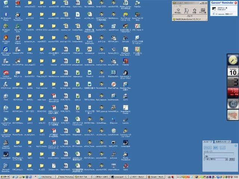
Task: Open the FileZilla desktop shortcut
Action: pyautogui.click(x=125, y=62)
